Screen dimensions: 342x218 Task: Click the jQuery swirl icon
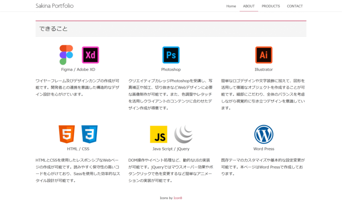183,134
